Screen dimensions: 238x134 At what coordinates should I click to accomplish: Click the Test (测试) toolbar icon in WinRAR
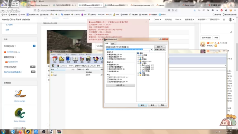click(x=68, y=60)
